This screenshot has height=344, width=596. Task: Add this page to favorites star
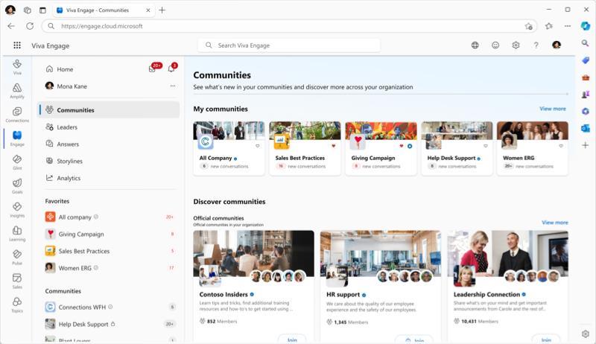528,26
